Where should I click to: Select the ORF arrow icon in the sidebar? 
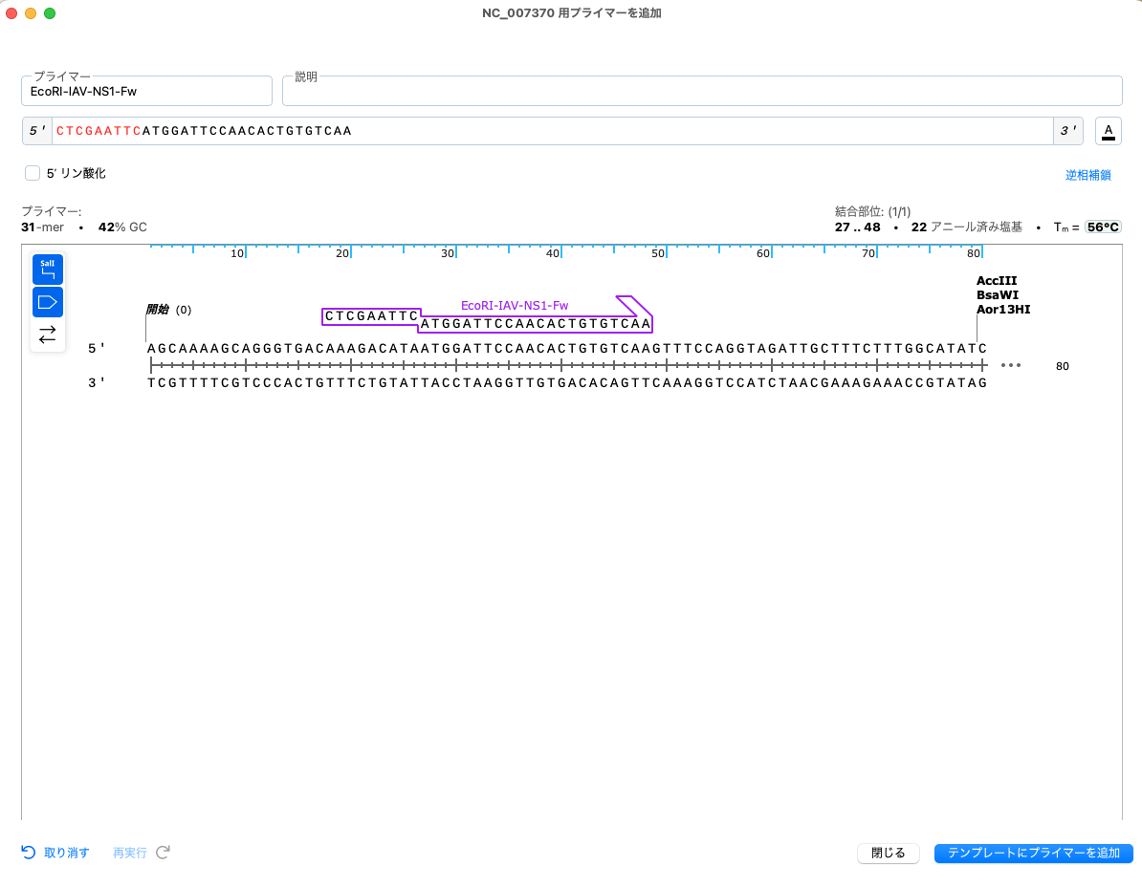pyautogui.click(x=48, y=301)
